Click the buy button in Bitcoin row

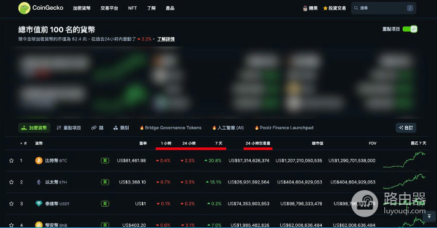coord(105,160)
